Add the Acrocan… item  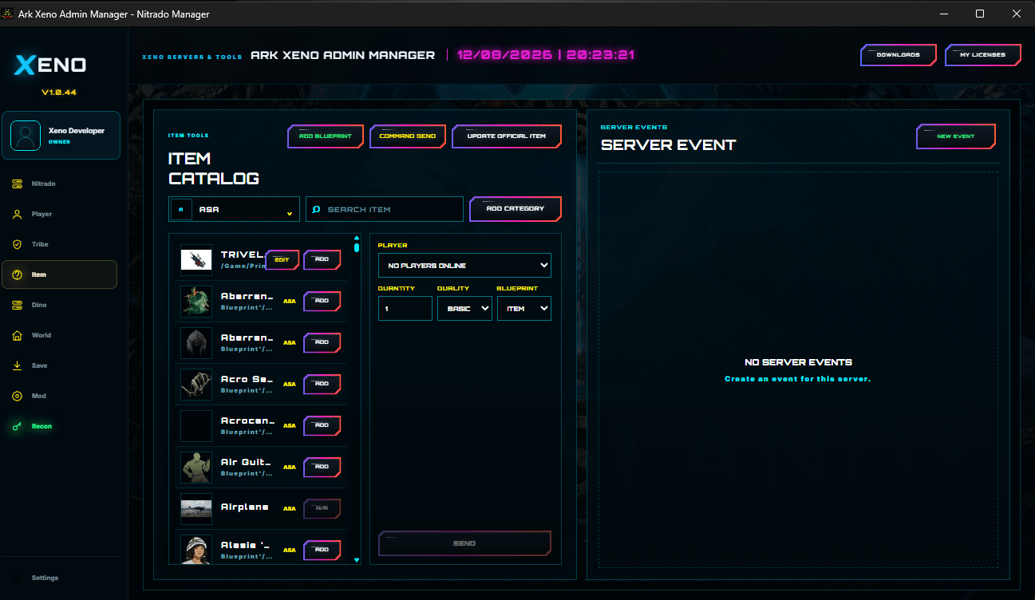click(322, 426)
